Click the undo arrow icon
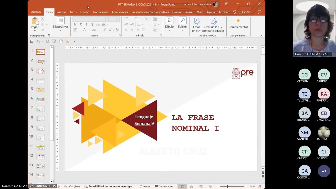336x189 pixels. [x=39, y=41]
